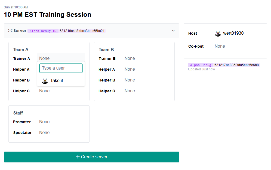271x170 pixels.
Task: Open the Trainer B assignment dropdown
Action: (130, 58)
